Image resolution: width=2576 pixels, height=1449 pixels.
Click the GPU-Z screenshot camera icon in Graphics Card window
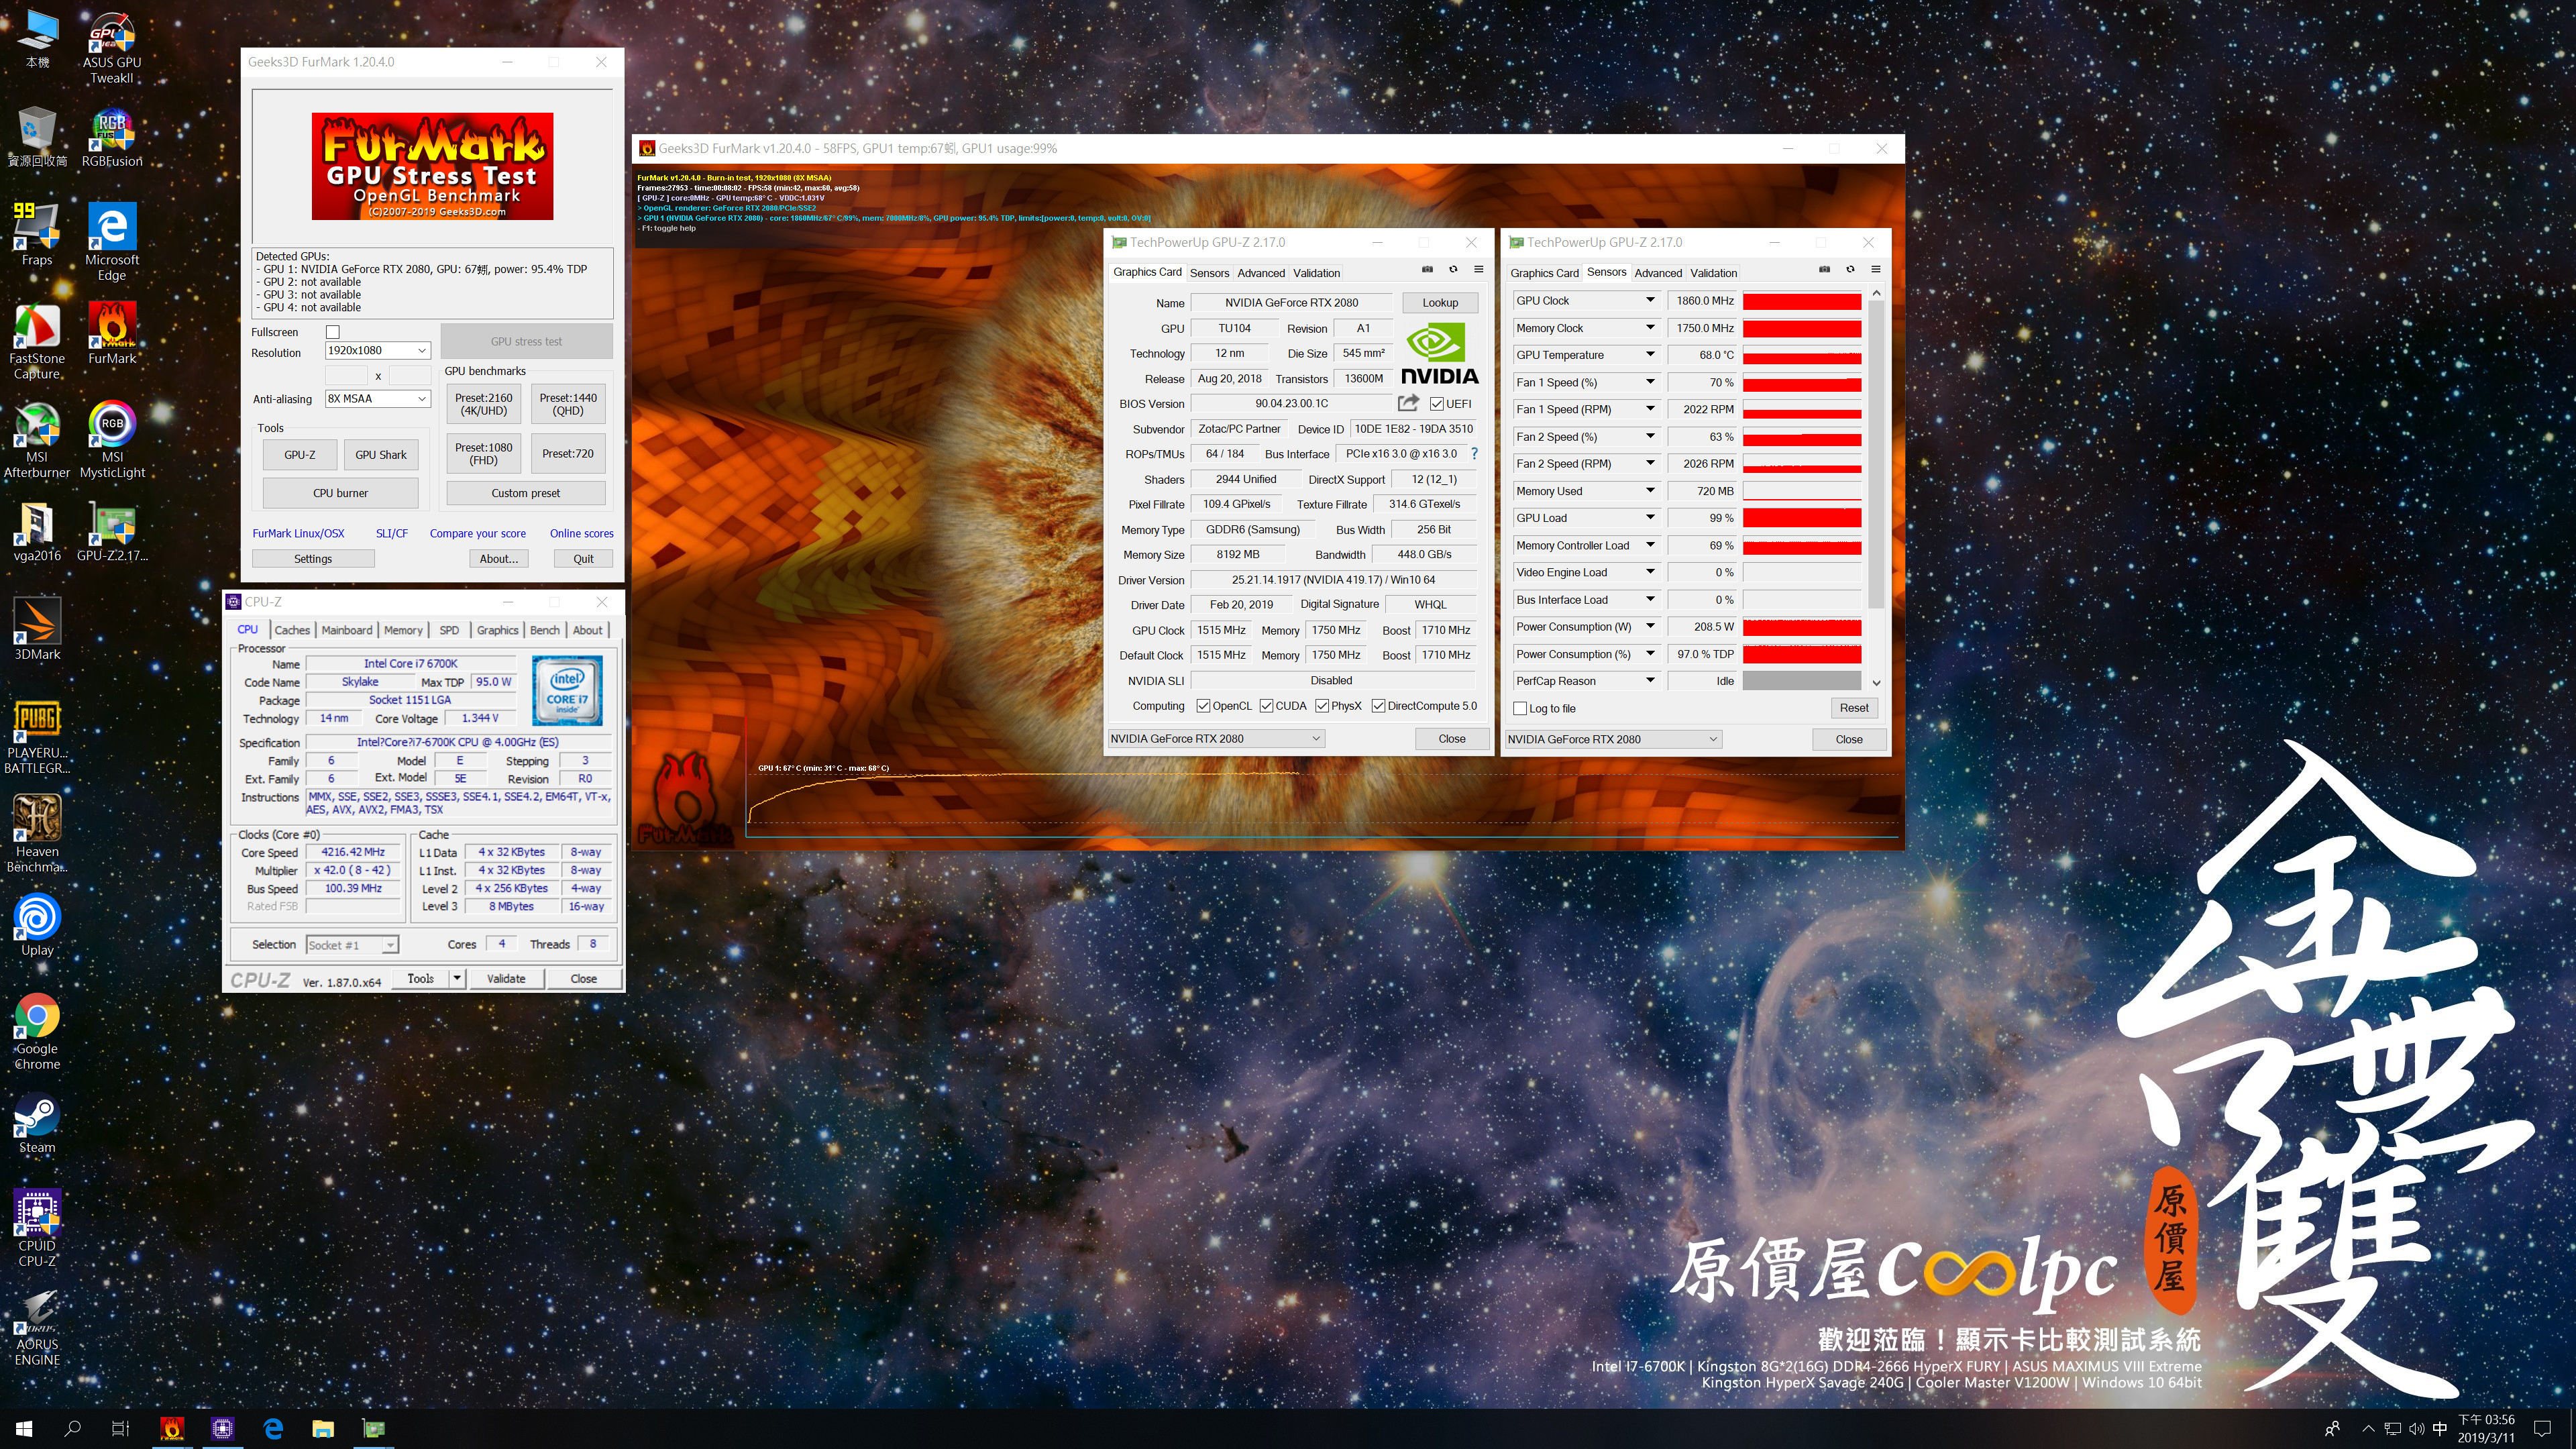(1427, 270)
